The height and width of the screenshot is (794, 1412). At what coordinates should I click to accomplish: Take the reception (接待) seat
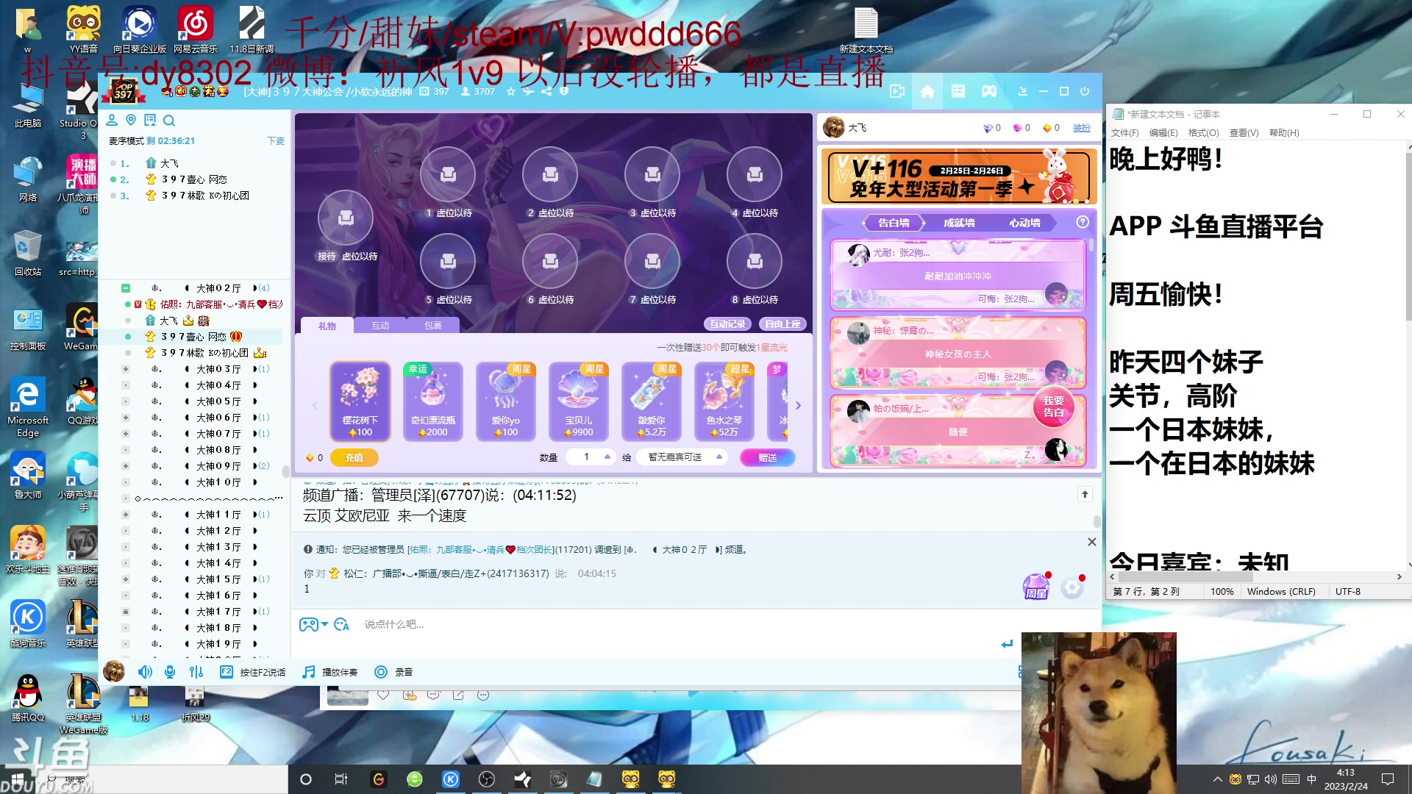346,218
